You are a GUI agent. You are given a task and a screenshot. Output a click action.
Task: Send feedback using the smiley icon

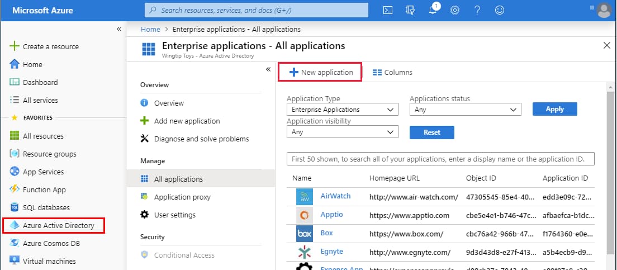coord(500,10)
